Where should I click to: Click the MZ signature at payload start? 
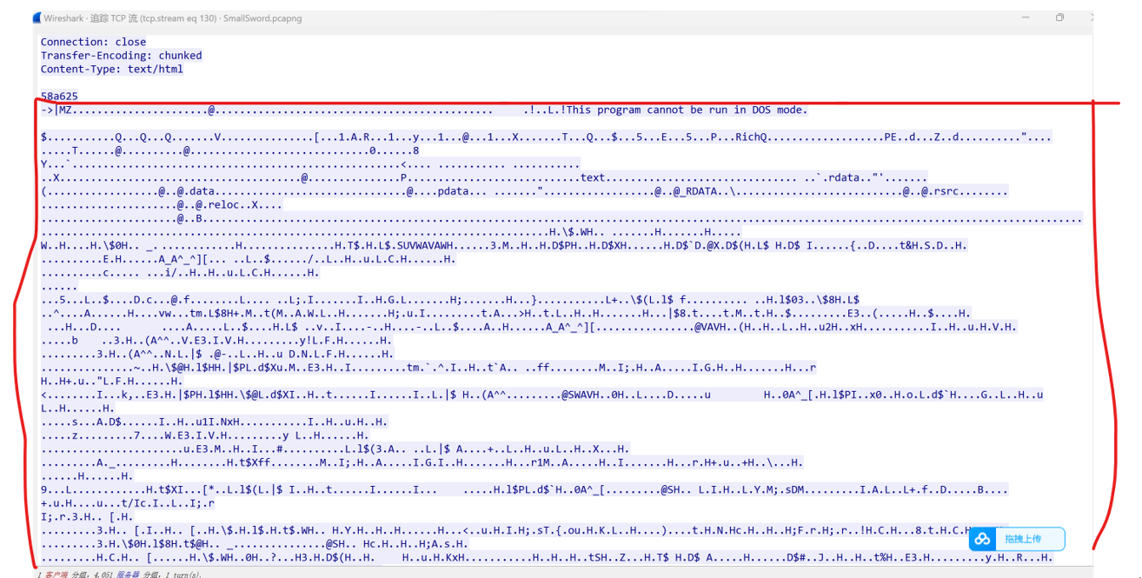tap(66, 110)
